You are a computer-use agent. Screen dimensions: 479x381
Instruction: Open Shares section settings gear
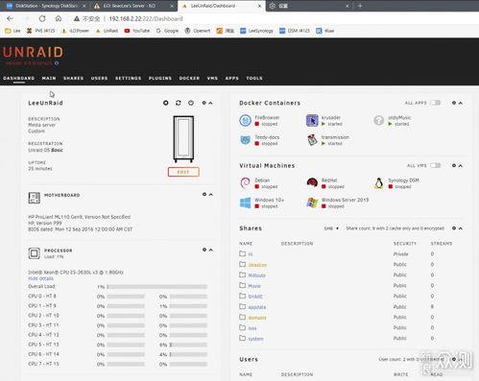454,228
